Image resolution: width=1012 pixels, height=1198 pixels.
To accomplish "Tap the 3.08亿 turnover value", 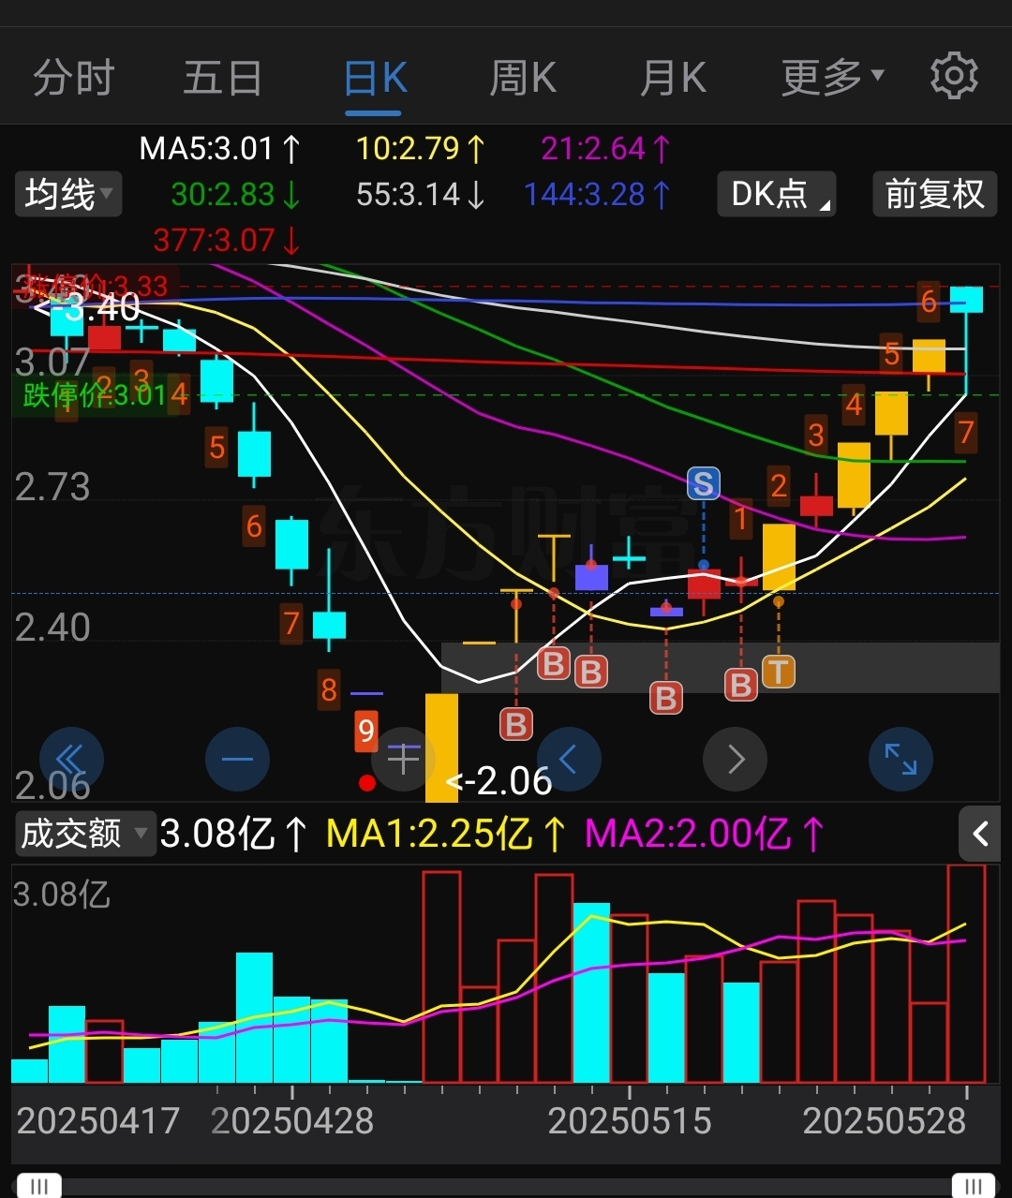I will 233,834.
